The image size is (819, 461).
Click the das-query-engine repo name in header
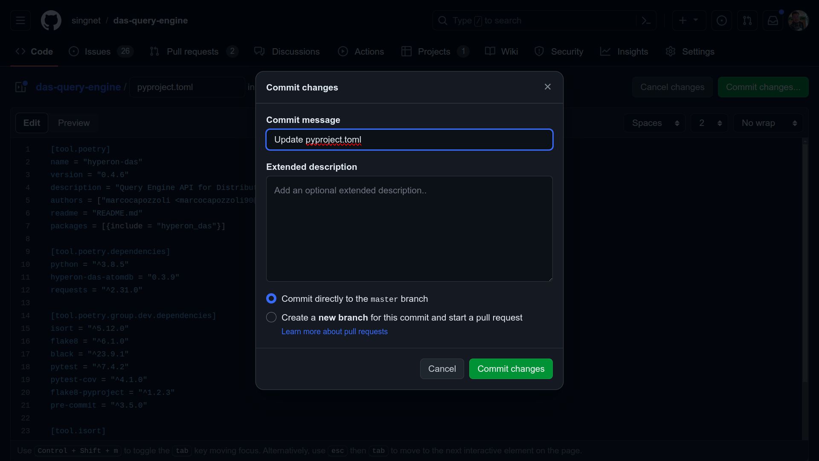[x=151, y=20]
